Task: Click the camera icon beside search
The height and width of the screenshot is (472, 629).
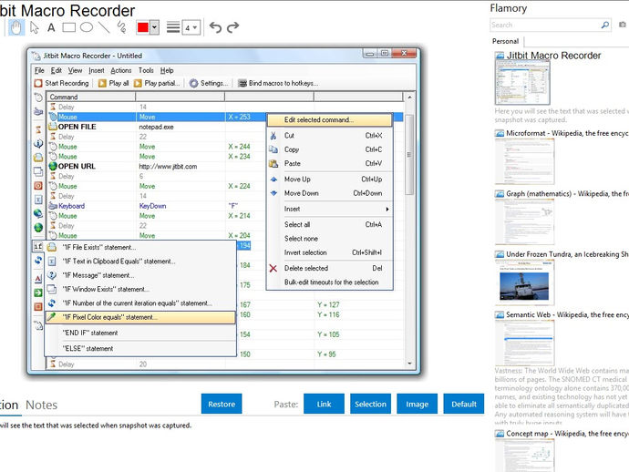Action: 623,25
